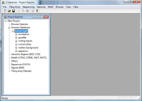Viewport: 142px width, 101px height.
Task: Open the Tiling Array menu
Action: click(x=14, y=7)
